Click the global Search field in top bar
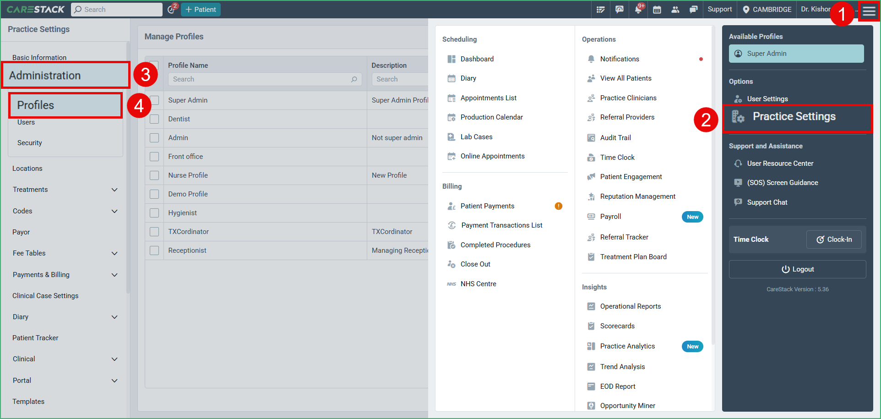Screen dimensions: 881x419 117,10
